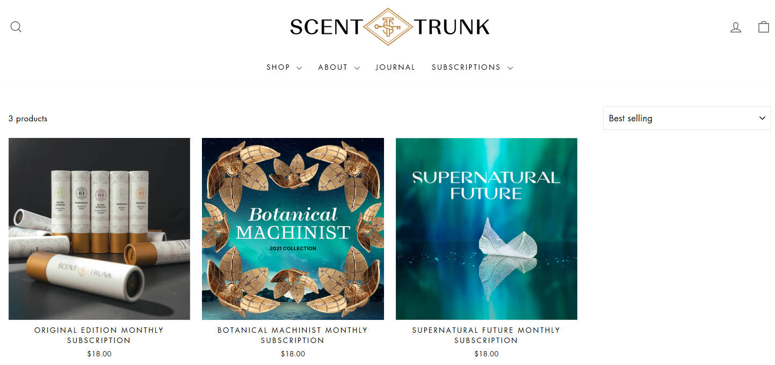Go to the Journal menu item

click(395, 68)
